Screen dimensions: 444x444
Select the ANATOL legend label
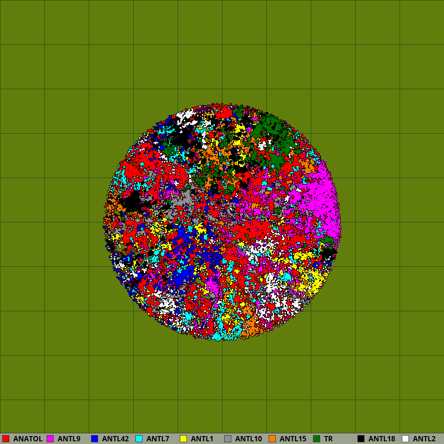click(x=28, y=439)
